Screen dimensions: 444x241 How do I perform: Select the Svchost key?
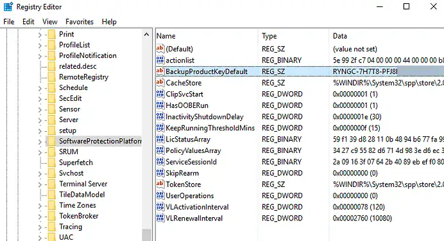(71, 174)
